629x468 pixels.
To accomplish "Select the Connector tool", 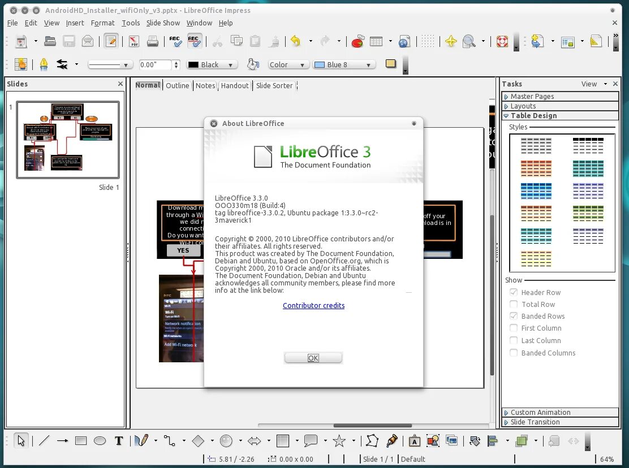I will [170, 441].
